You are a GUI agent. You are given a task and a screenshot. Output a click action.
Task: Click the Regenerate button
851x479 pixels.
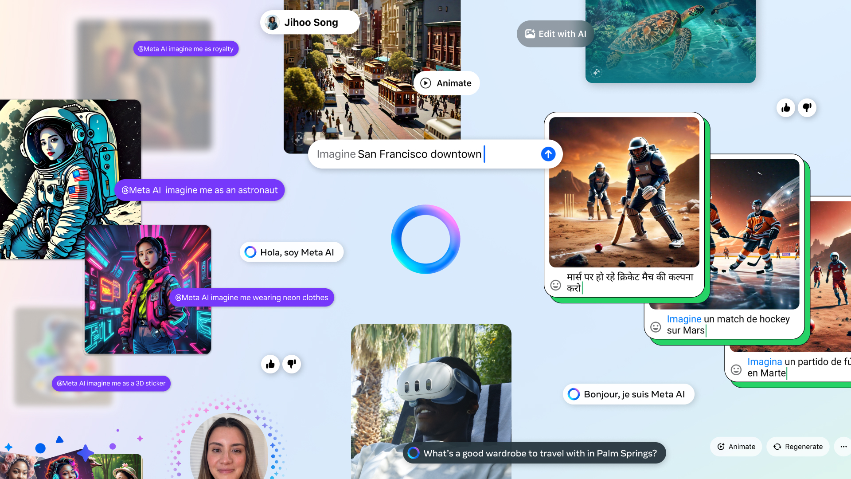(x=798, y=447)
